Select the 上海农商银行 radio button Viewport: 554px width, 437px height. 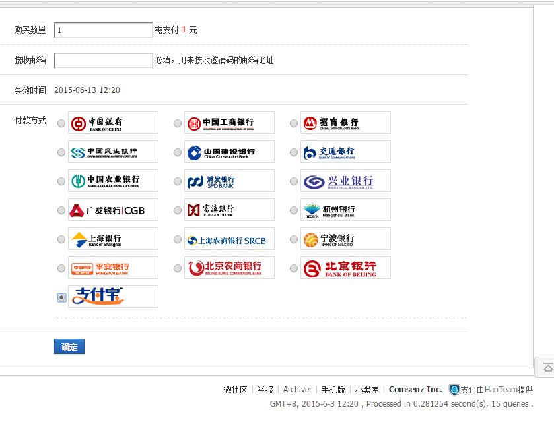click(178, 239)
